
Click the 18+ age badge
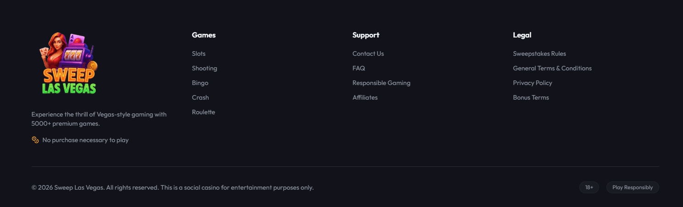coord(589,187)
